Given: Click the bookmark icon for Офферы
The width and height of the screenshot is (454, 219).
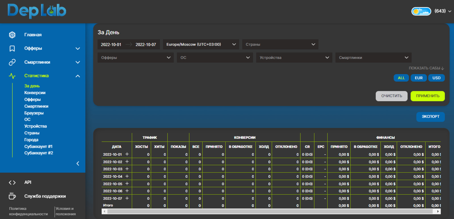Looking at the screenshot, I should click(x=13, y=48).
